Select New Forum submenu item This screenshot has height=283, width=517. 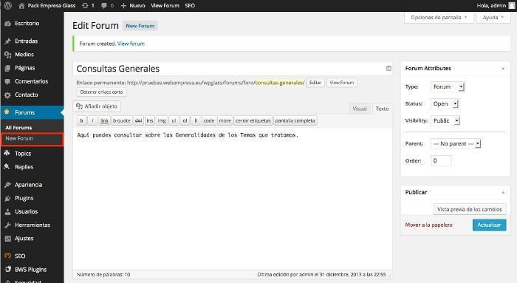click(x=32, y=138)
